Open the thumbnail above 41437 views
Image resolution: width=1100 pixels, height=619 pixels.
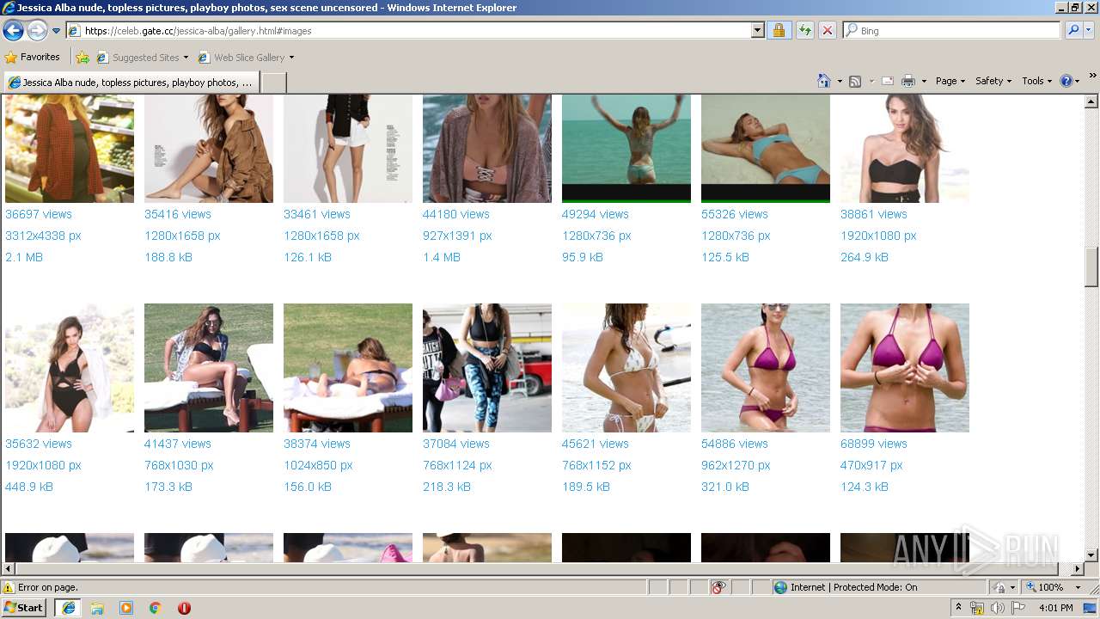click(209, 368)
